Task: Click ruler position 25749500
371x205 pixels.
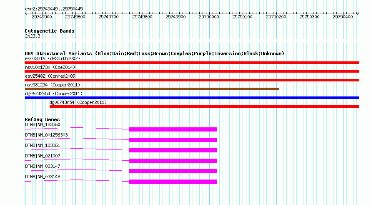Action: click(x=42, y=17)
